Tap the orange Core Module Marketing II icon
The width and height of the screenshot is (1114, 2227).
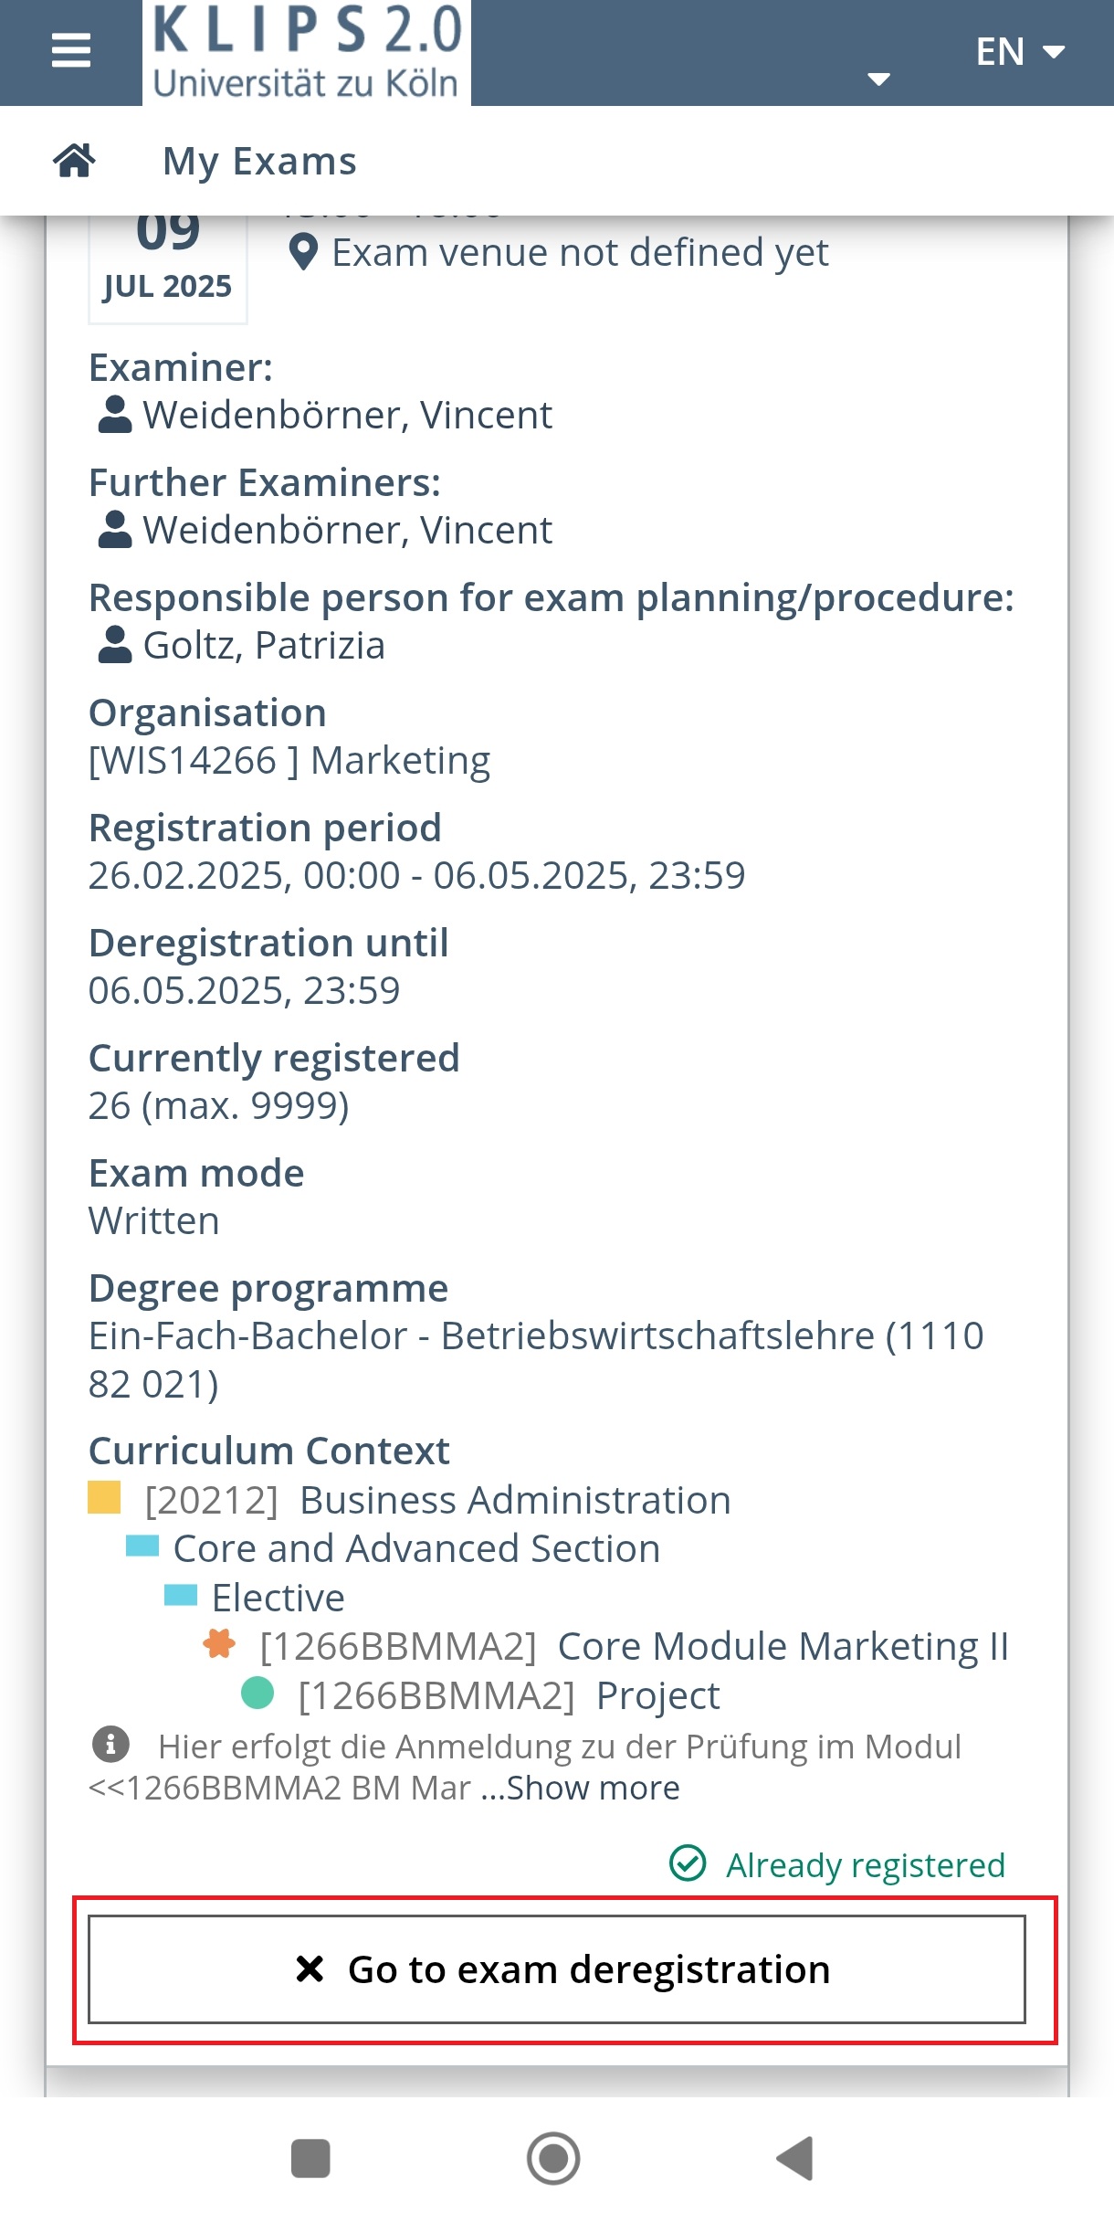[219, 1644]
